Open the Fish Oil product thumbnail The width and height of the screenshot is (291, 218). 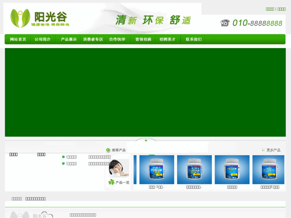click(x=157, y=170)
